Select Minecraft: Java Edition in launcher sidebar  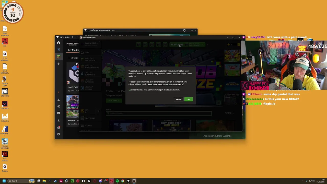tap(90, 60)
